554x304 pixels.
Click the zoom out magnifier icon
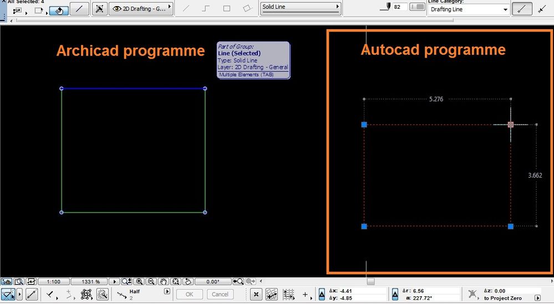(151, 281)
